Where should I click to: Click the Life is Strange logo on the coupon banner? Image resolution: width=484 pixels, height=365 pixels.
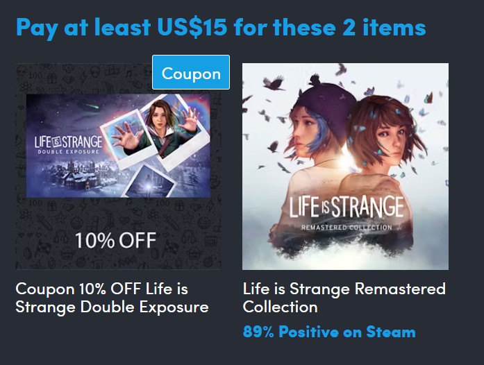coord(68,144)
